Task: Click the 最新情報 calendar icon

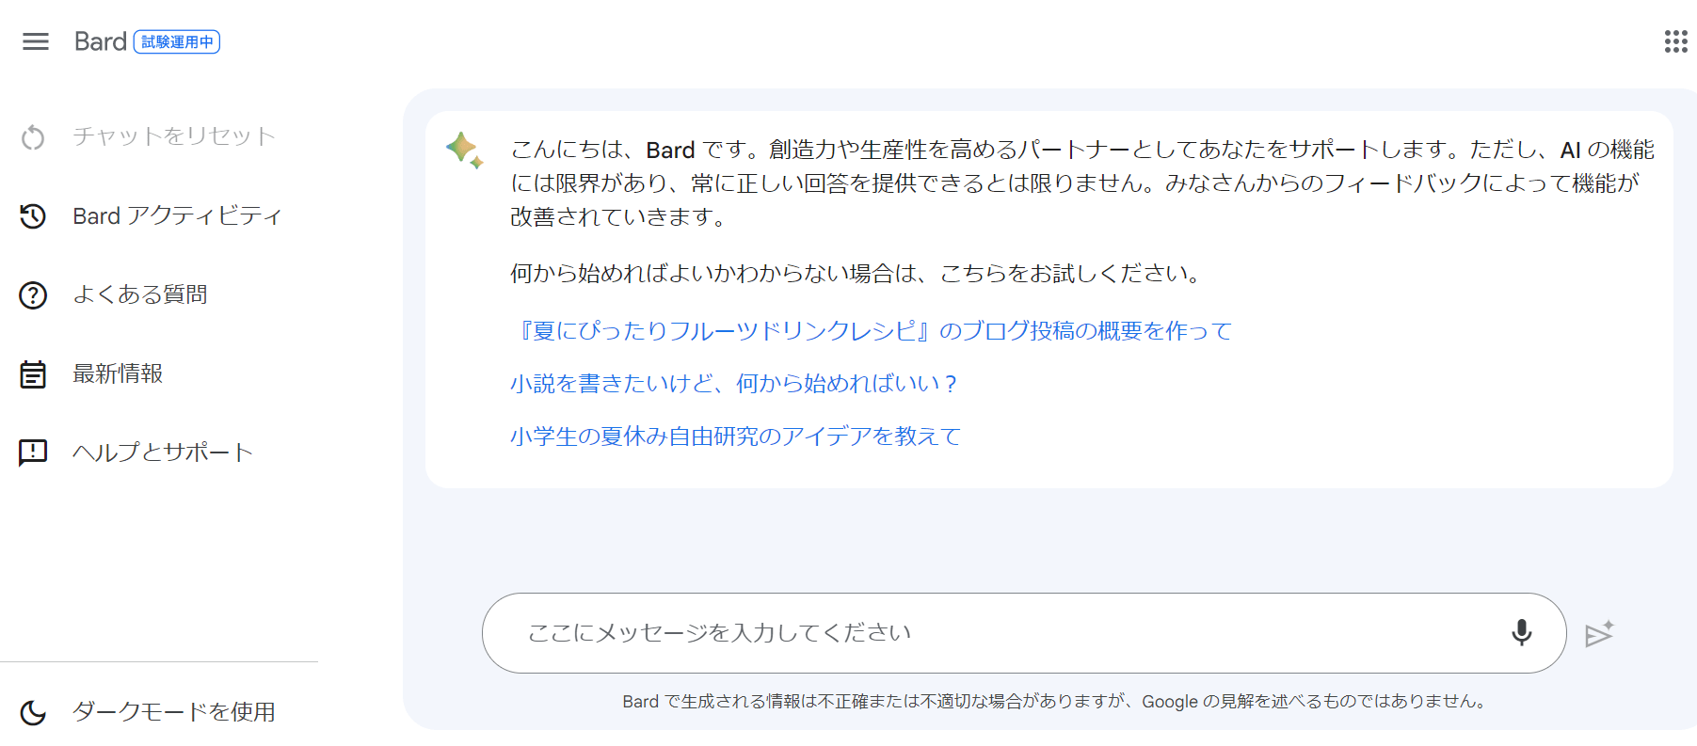Action: click(x=33, y=374)
